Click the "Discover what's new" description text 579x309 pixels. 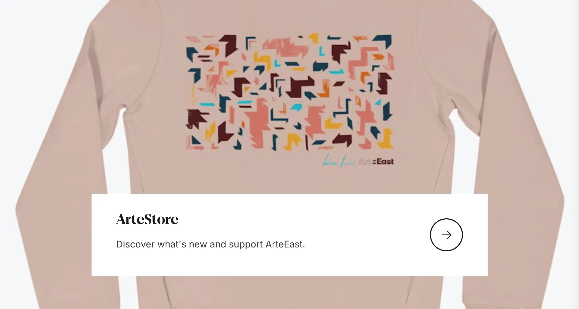tap(210, 244)
